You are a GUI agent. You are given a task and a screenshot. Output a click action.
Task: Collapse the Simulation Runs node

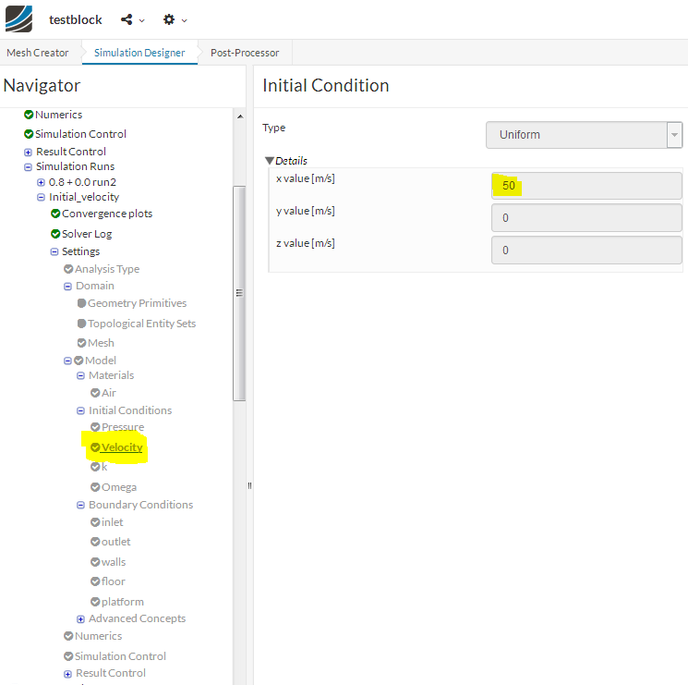point(28,167)
